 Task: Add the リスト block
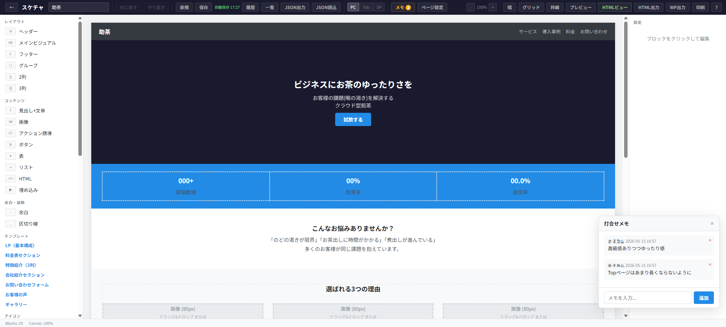[x=26, y=167]
